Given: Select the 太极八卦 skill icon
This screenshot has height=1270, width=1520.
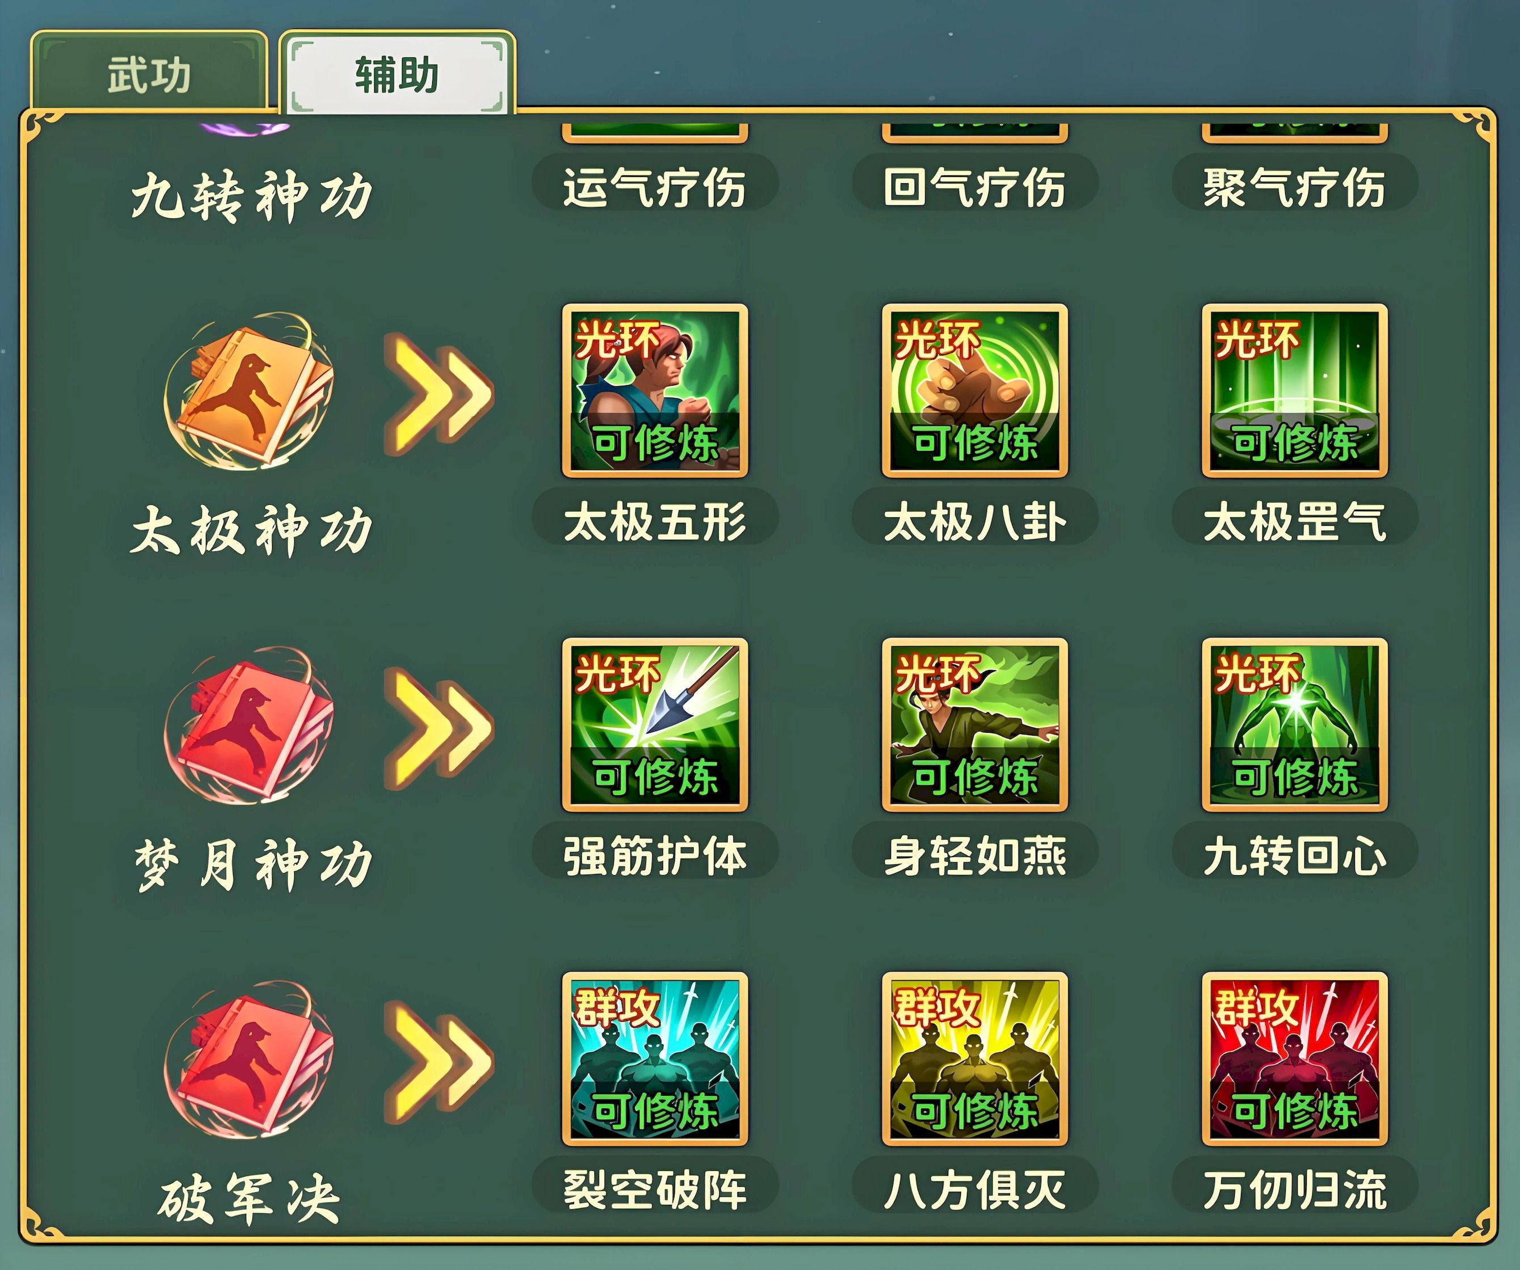Looking at the screenshot, I should 974,391.
